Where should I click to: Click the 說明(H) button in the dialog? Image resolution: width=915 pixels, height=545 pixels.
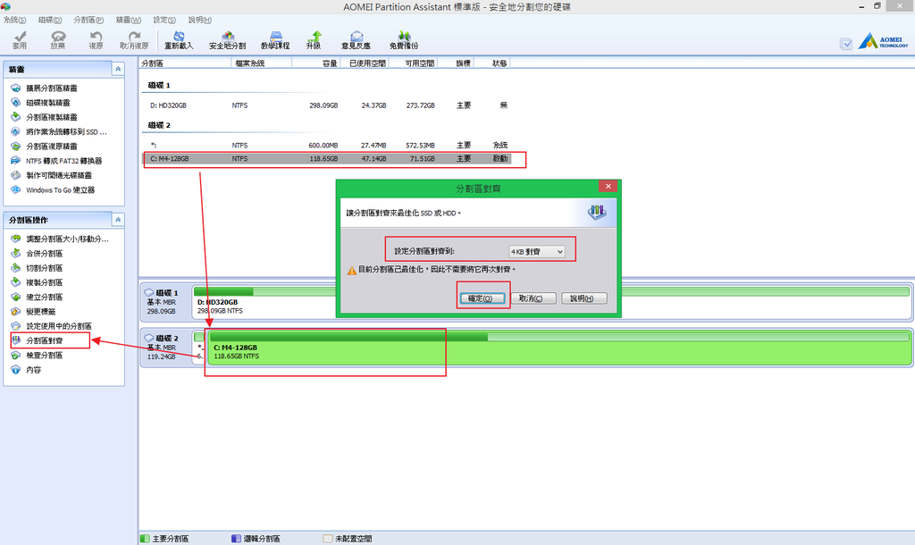[x=583, y=298]
